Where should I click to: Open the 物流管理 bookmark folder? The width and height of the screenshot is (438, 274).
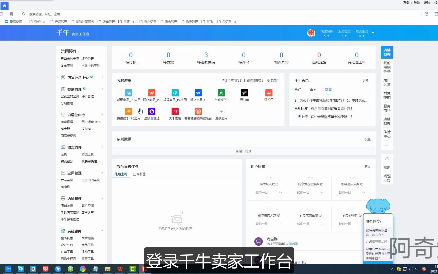click(189, 22)
